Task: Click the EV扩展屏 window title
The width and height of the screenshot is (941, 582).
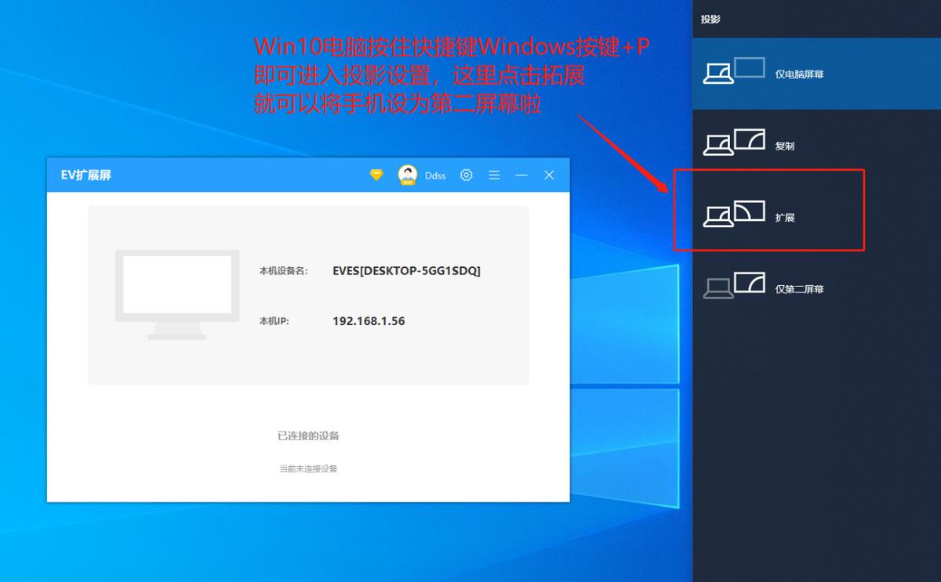Action: [86, 175]
